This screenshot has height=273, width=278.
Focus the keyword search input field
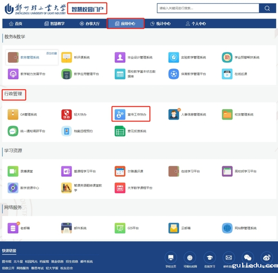pyautogui.click(x=208, y=8)
